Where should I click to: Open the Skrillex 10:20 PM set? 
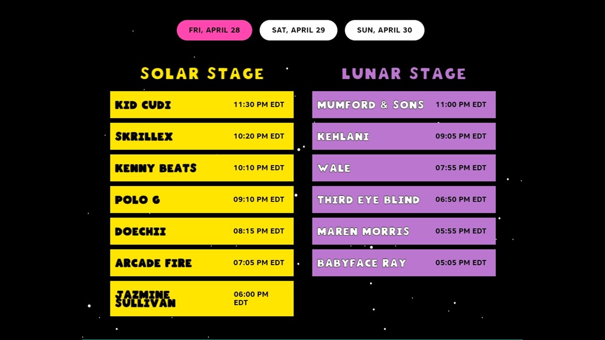pos(202,136)
